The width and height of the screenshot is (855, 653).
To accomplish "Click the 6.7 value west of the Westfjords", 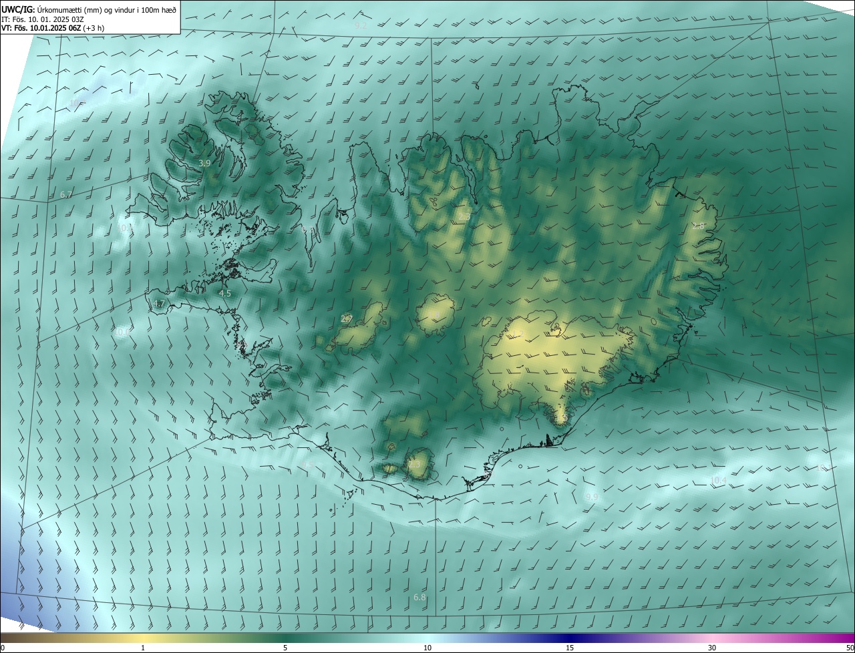I will pyautogui.click(x=65, y=194).
